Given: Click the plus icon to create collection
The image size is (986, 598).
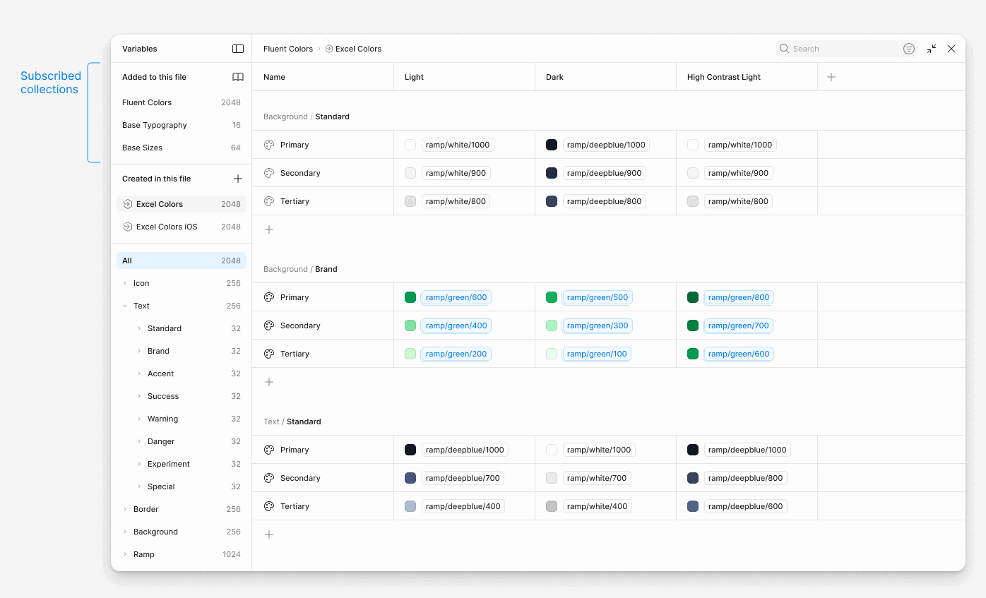Looking at the screenshot, I should pyautogui.click(x=238, y=179).
